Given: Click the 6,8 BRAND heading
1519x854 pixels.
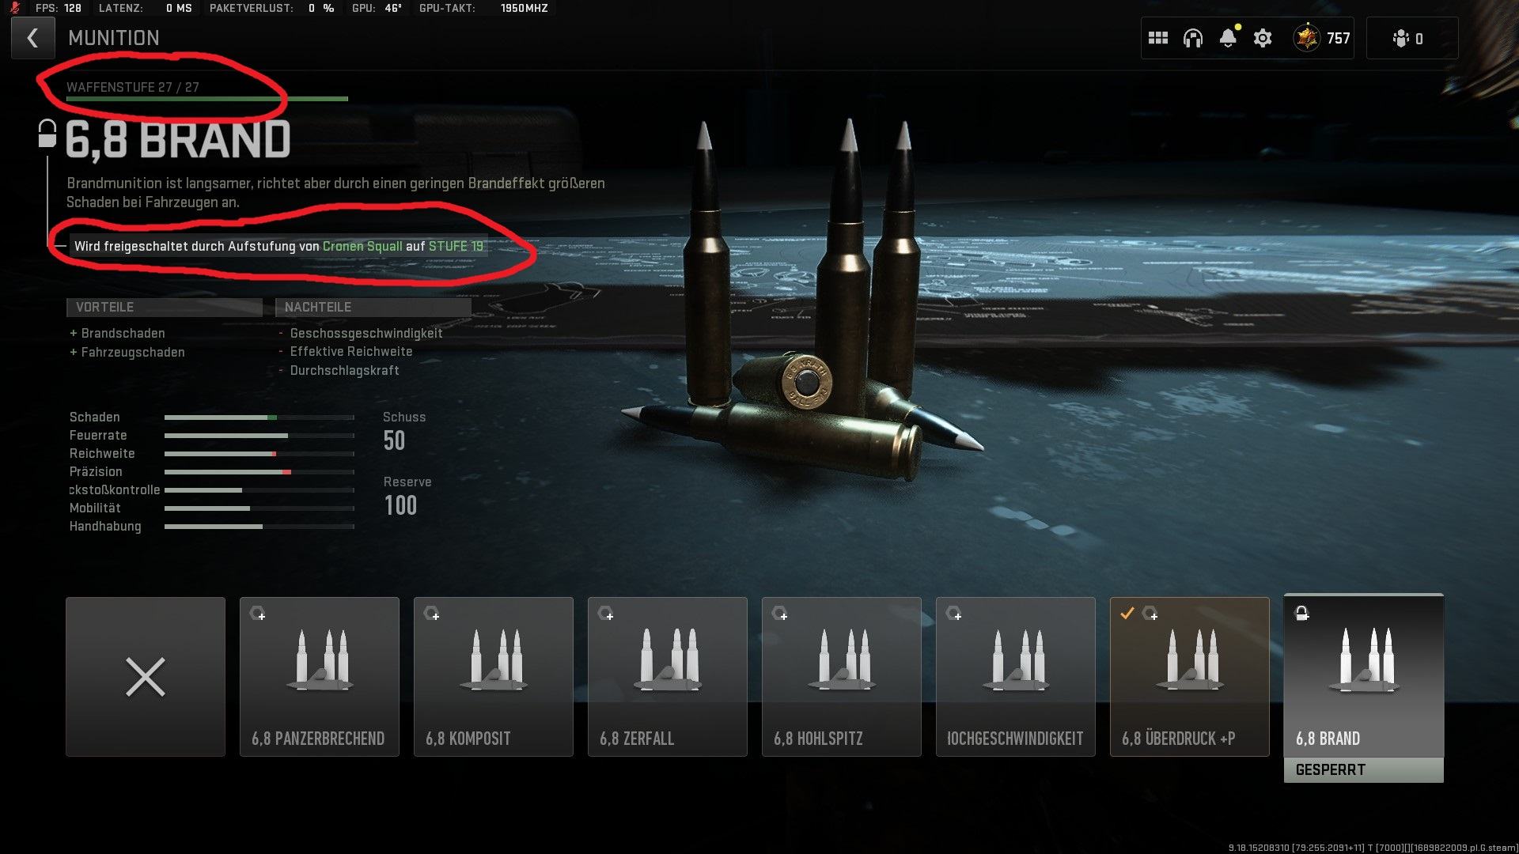Looking at the screenshot, I should click(178, 140).
